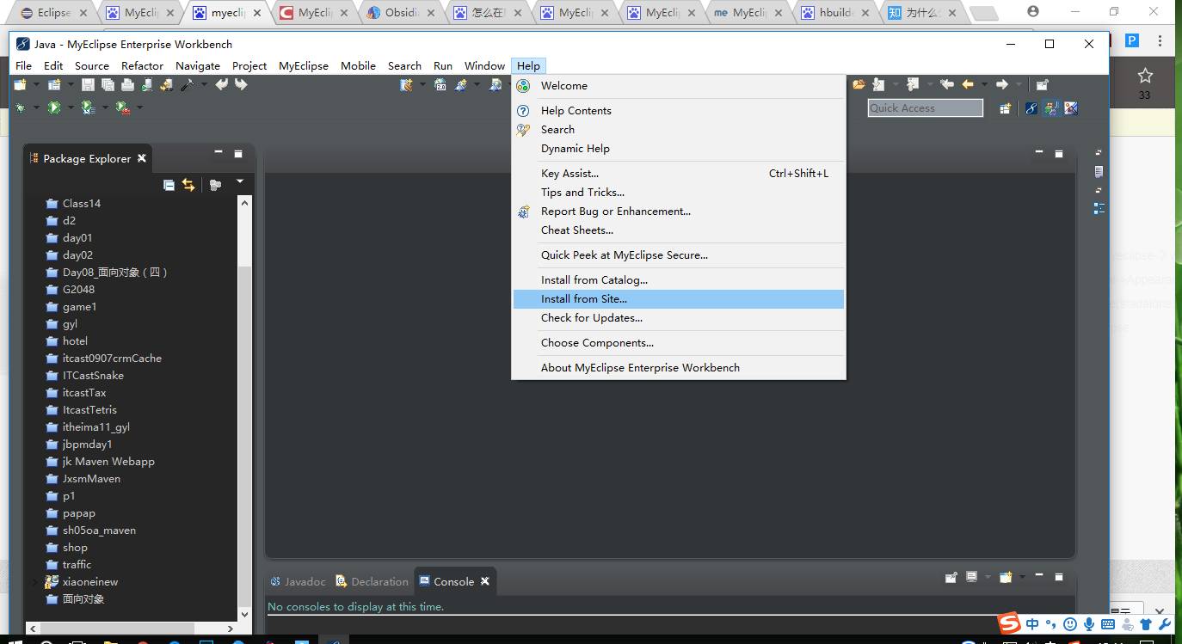This screenshot has width=1182, height=644.
Task: Click the Forward arrow toolbar icon
Action: point(1001,84)
